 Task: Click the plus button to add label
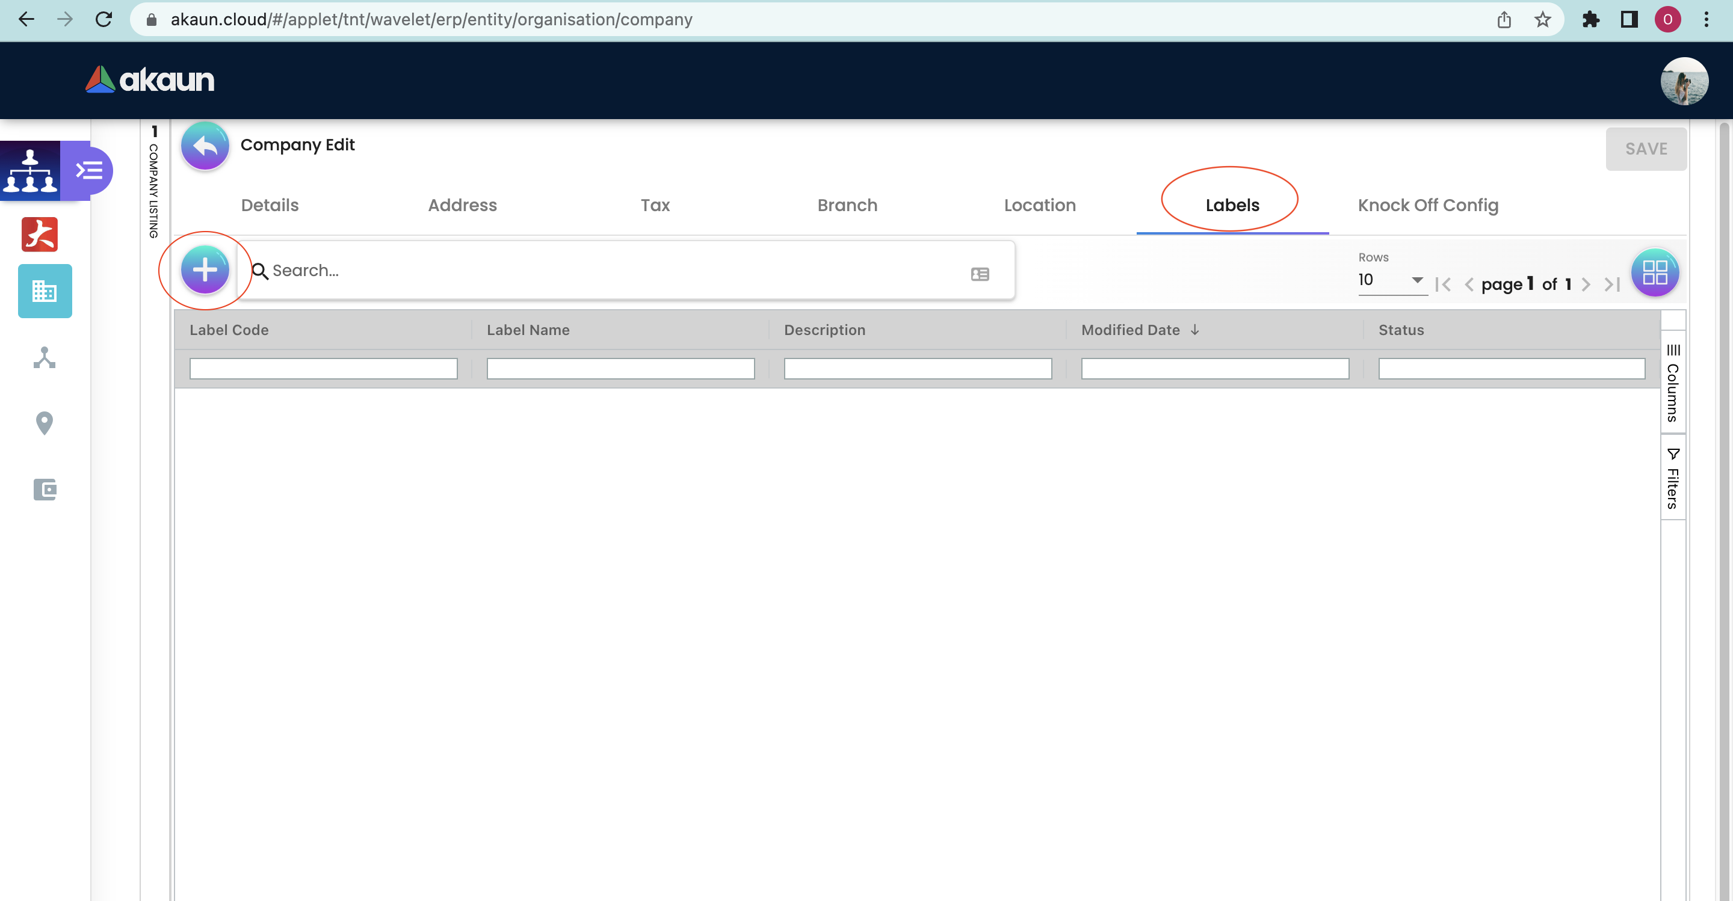[x=205, y=269]
